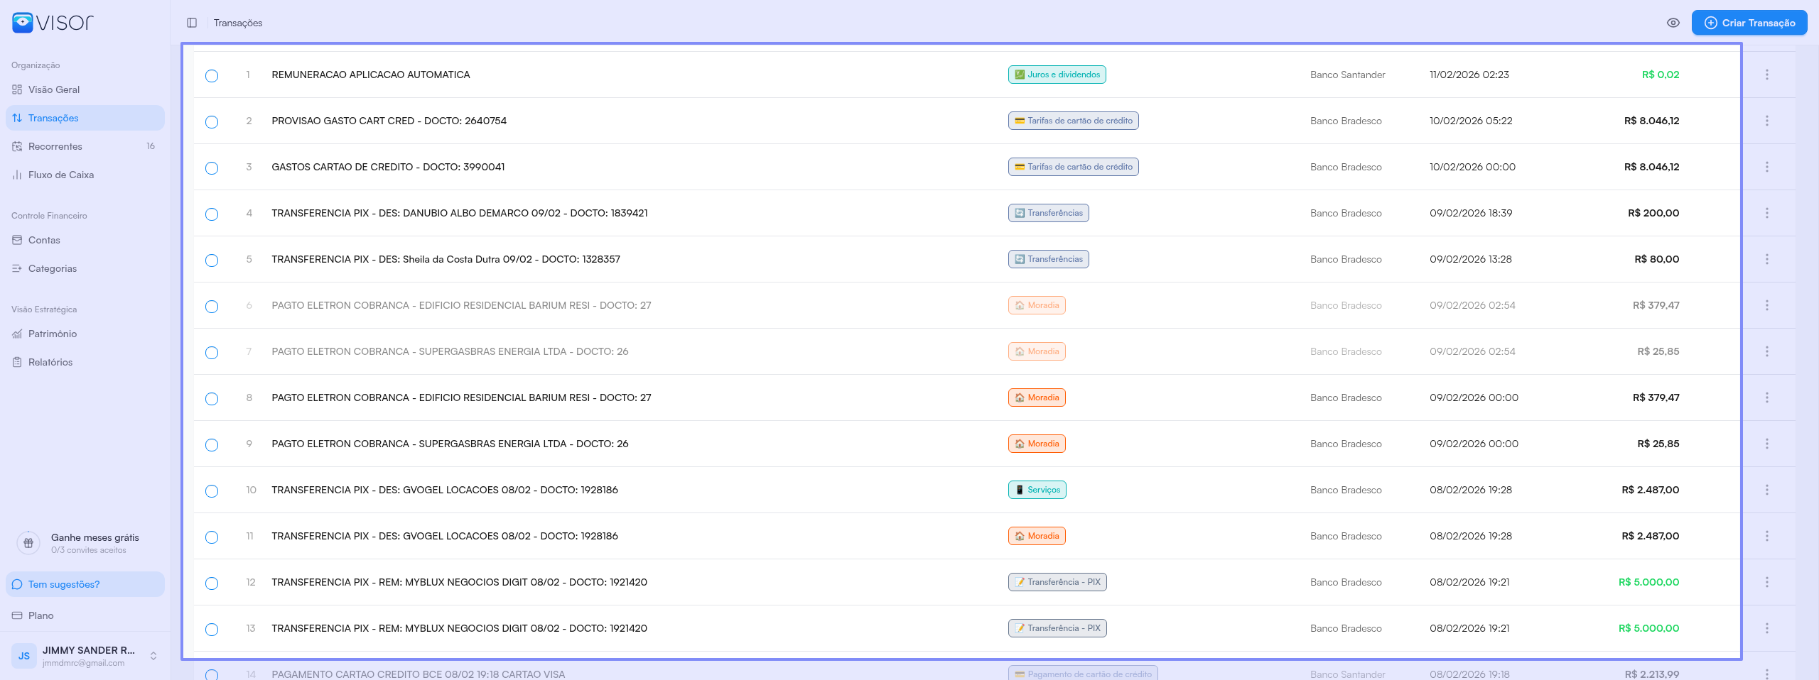Click the Criar Transação button

(x=1749, y=23)
